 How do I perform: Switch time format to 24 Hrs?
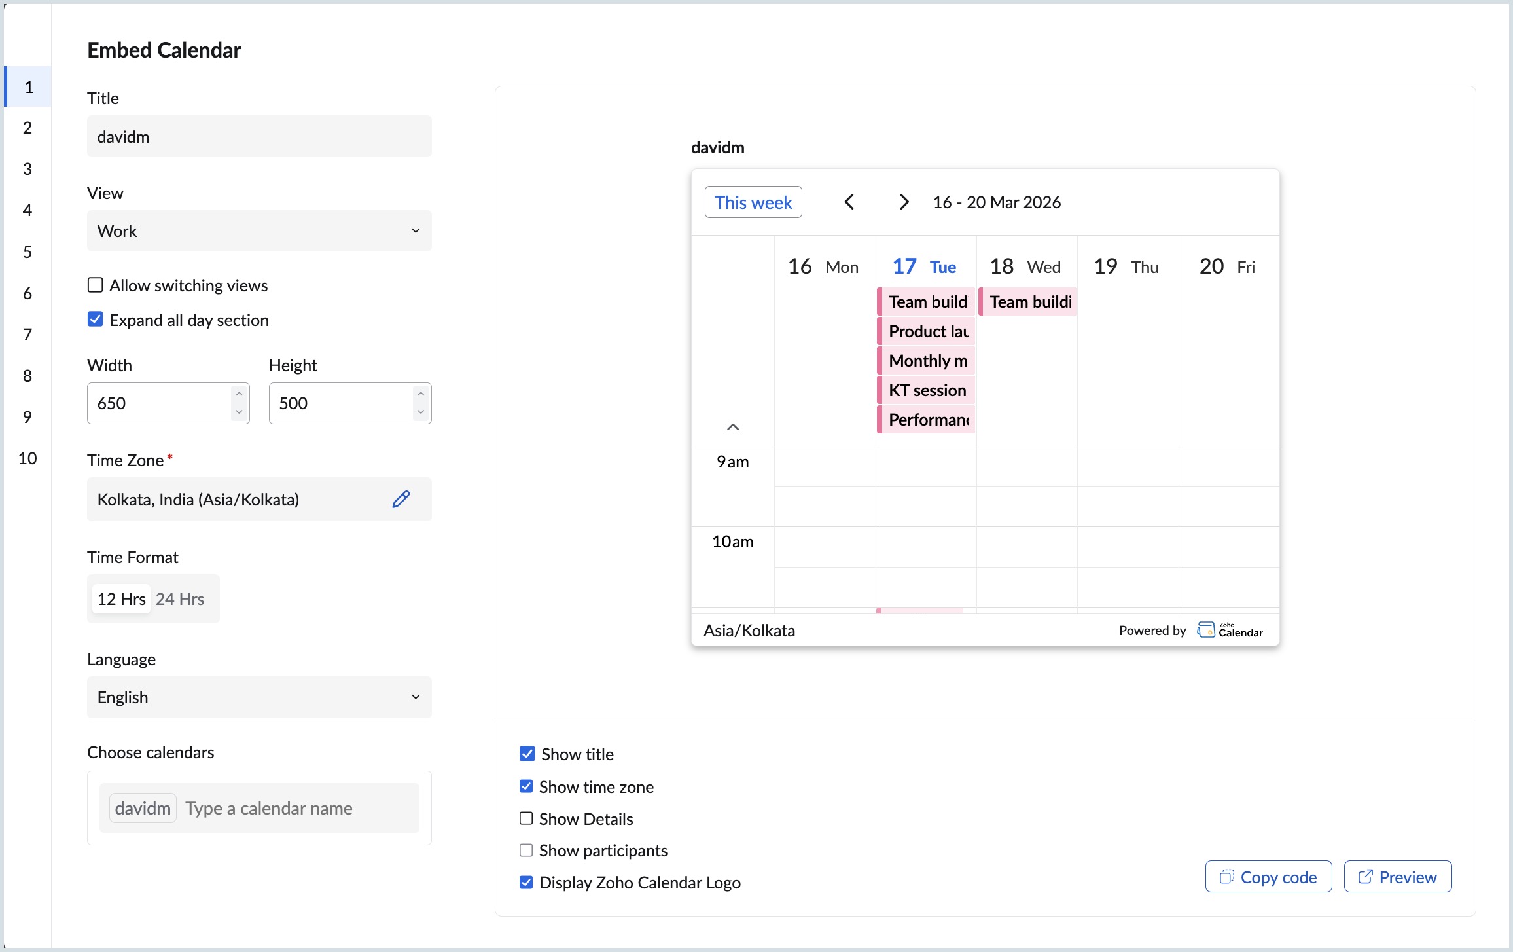181,598
